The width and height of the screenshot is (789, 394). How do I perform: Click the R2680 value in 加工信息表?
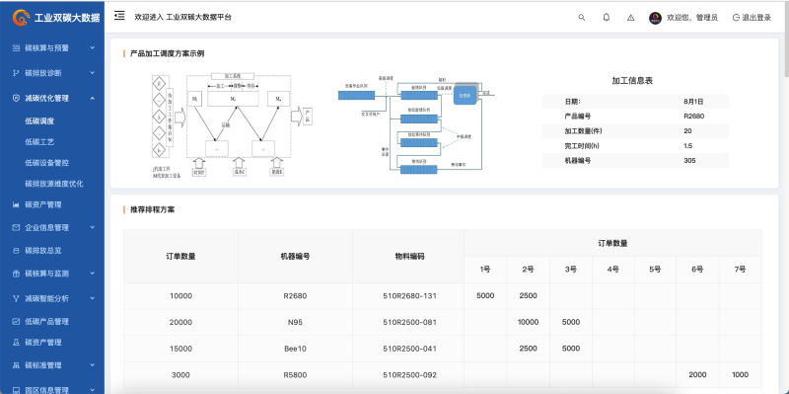click(x=694, y=117)
